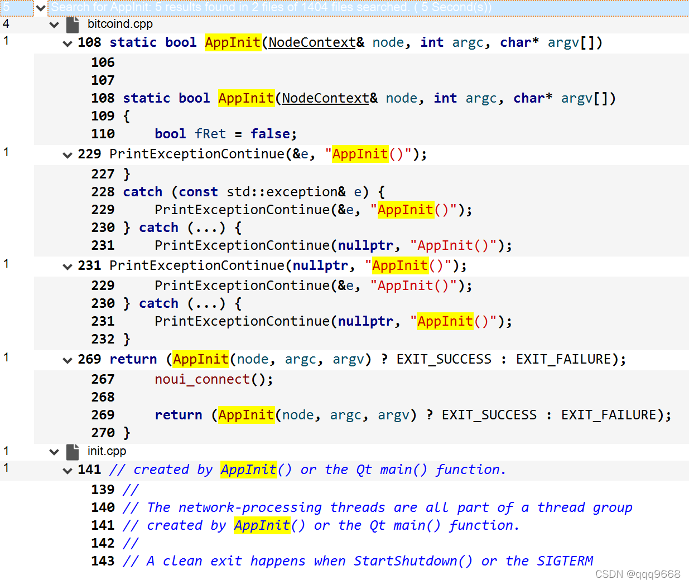The width and height of the screenshot is (689, 585).
Task: Collapse the bitcoind.cpp results group
Action: pyautogui.click(x=54, y=24)
